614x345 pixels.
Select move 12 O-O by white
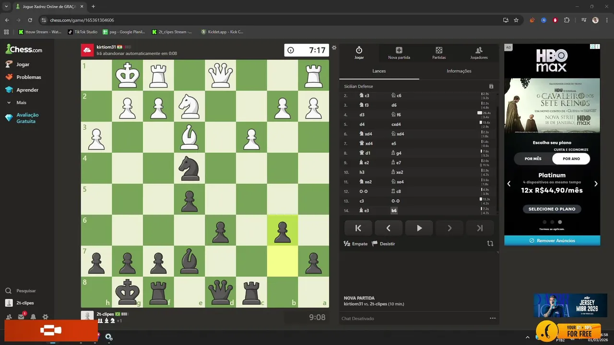(364, 191)
